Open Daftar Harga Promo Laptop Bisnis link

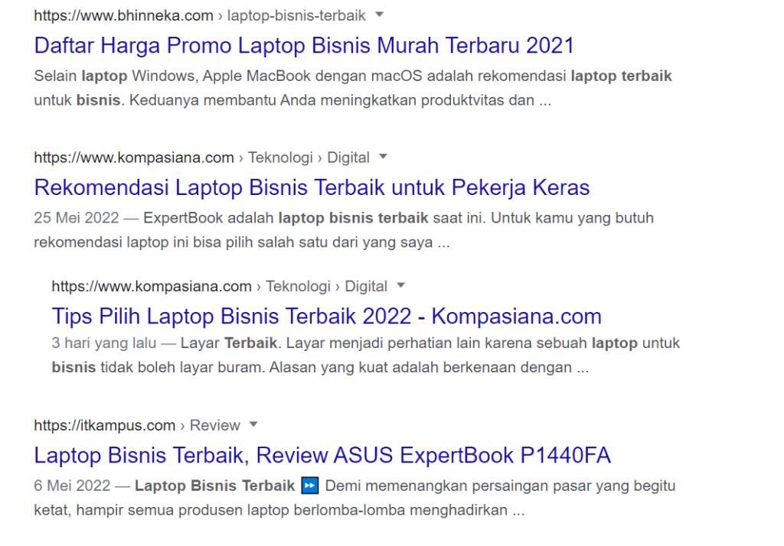click(304, 45)
